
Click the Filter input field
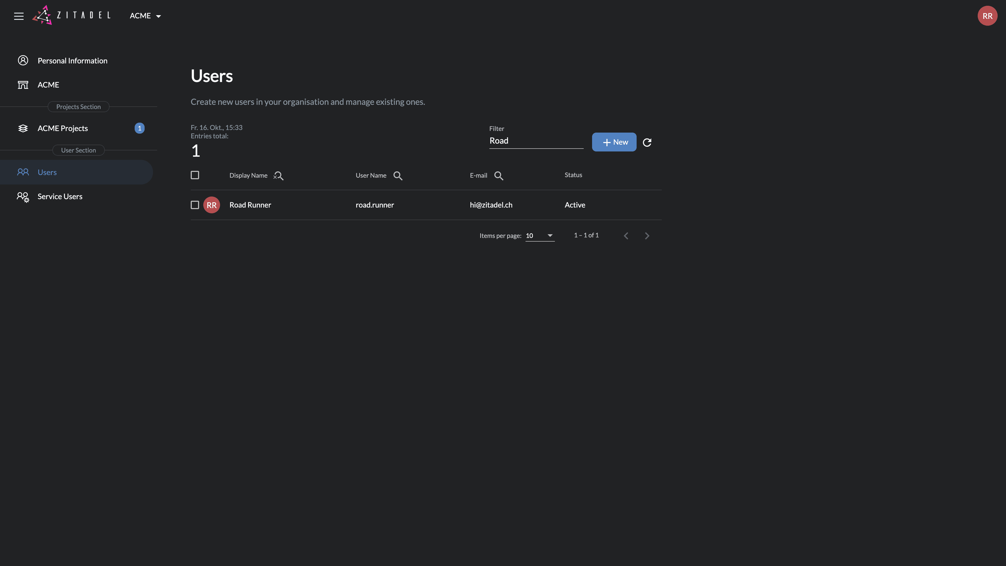(536, 141)
